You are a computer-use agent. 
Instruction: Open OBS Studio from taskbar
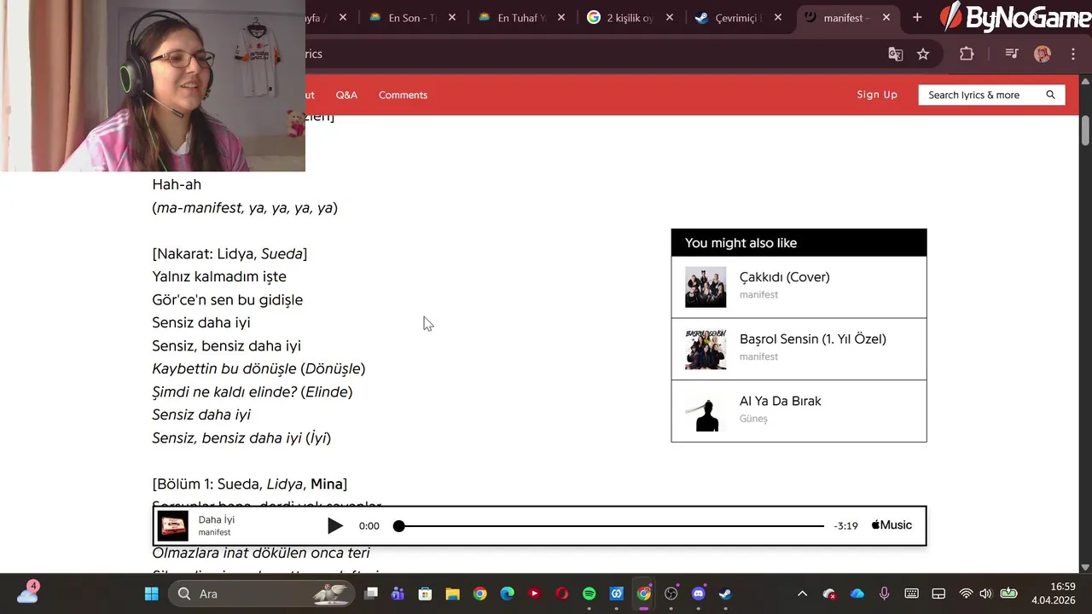[x=671, y=594]
